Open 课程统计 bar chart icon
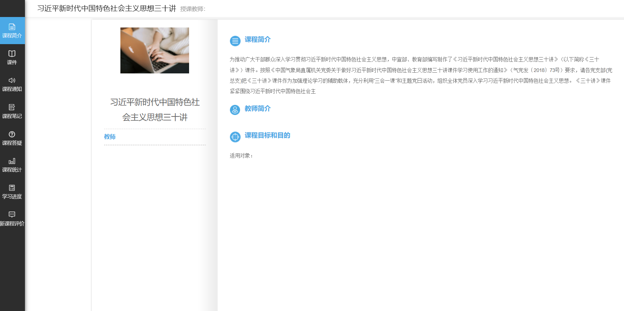This screenshot has width=624, height=311. coord(12,161)
